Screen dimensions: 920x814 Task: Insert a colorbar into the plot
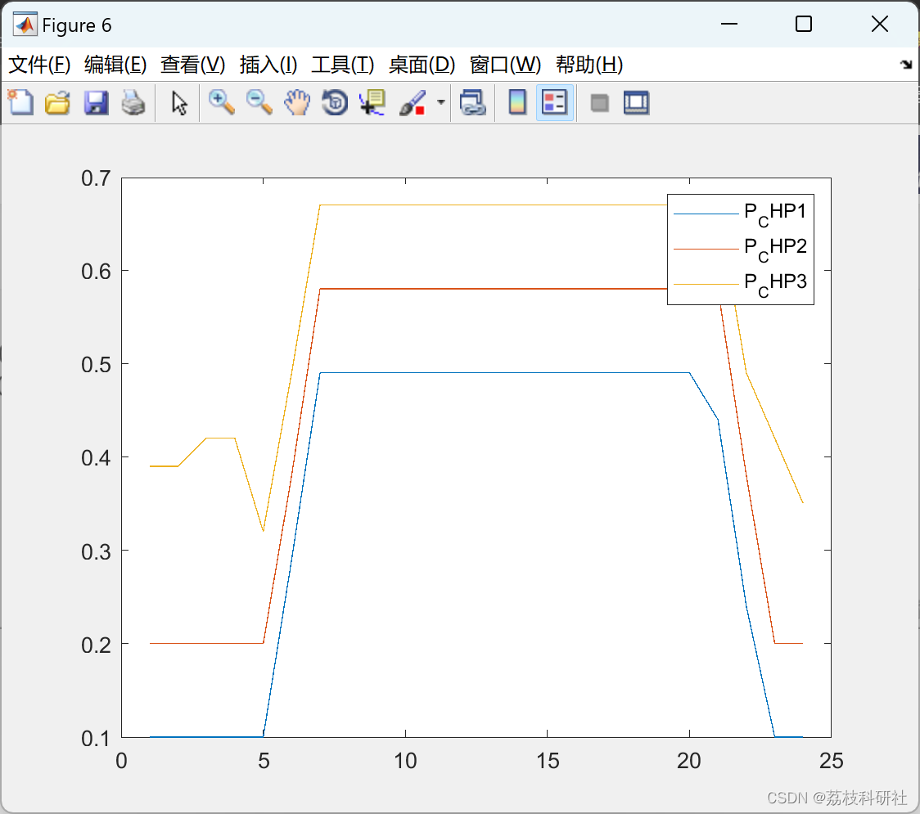[516, 102]
